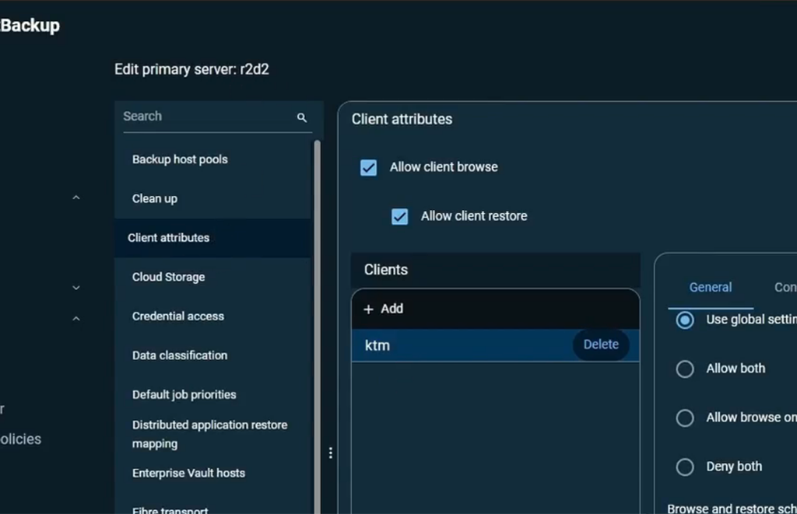This screenshot has height=514, width=797.
Task: Open the Cloud Storage settings item
Action: tap(168, 277)
